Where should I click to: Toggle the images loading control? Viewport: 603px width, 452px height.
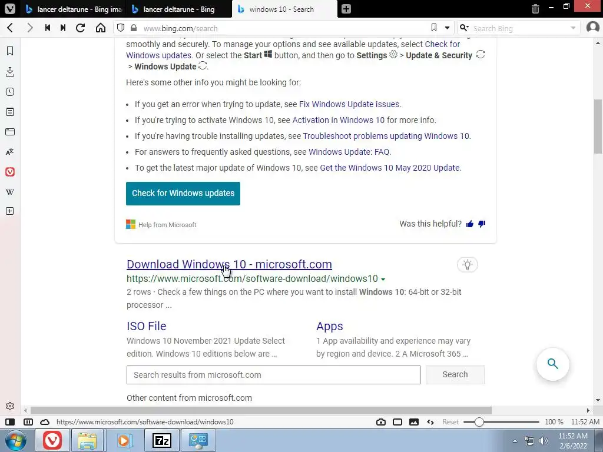coord(414,422)
